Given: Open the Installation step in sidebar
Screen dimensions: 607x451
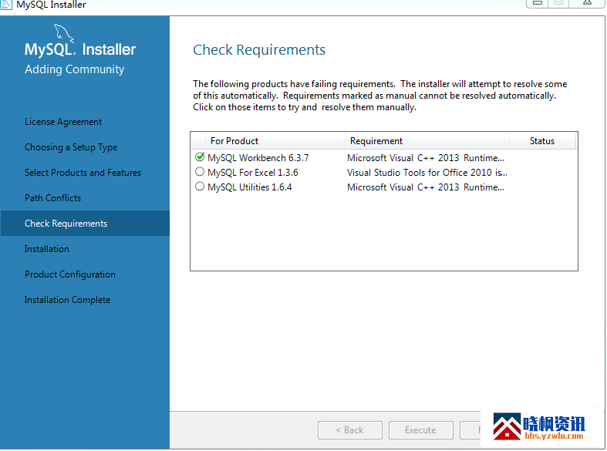Looking at the screenshot, I should (x=47, y=249).
